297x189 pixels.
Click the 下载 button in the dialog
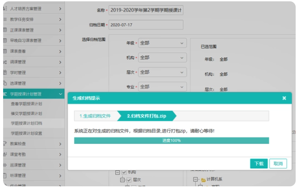259,164
